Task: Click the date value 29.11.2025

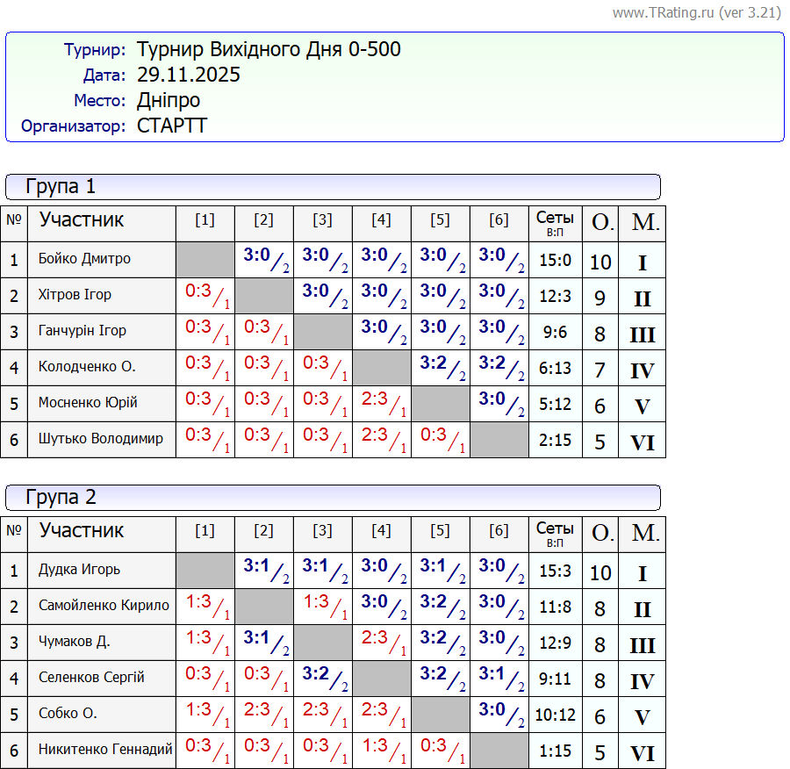Action: (x=188, y=75)
